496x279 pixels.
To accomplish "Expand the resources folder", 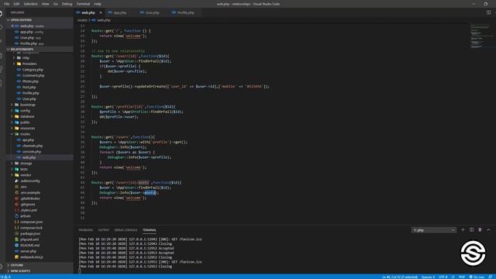I will [28, 128].
